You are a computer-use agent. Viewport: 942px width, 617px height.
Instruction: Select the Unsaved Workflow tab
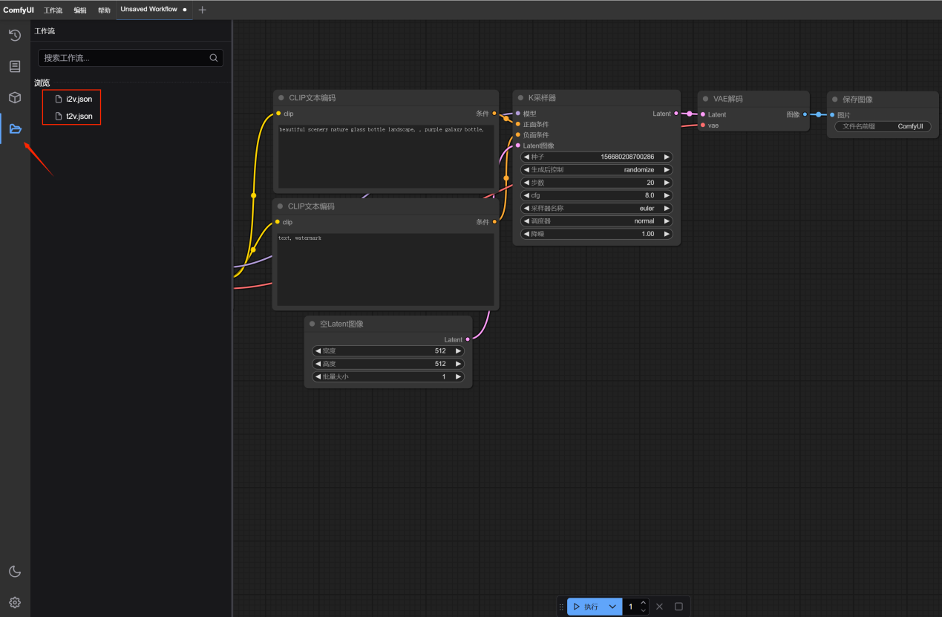click(148, 10)
